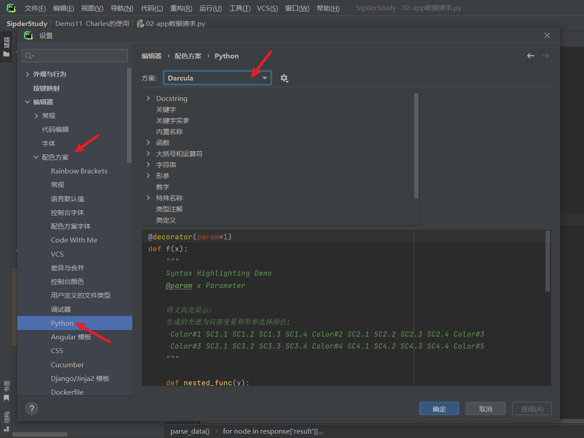The width and height of the screenshot is (584, 438).
Task: Expand the 大括号和运算符 group
Action: point(148,154)
